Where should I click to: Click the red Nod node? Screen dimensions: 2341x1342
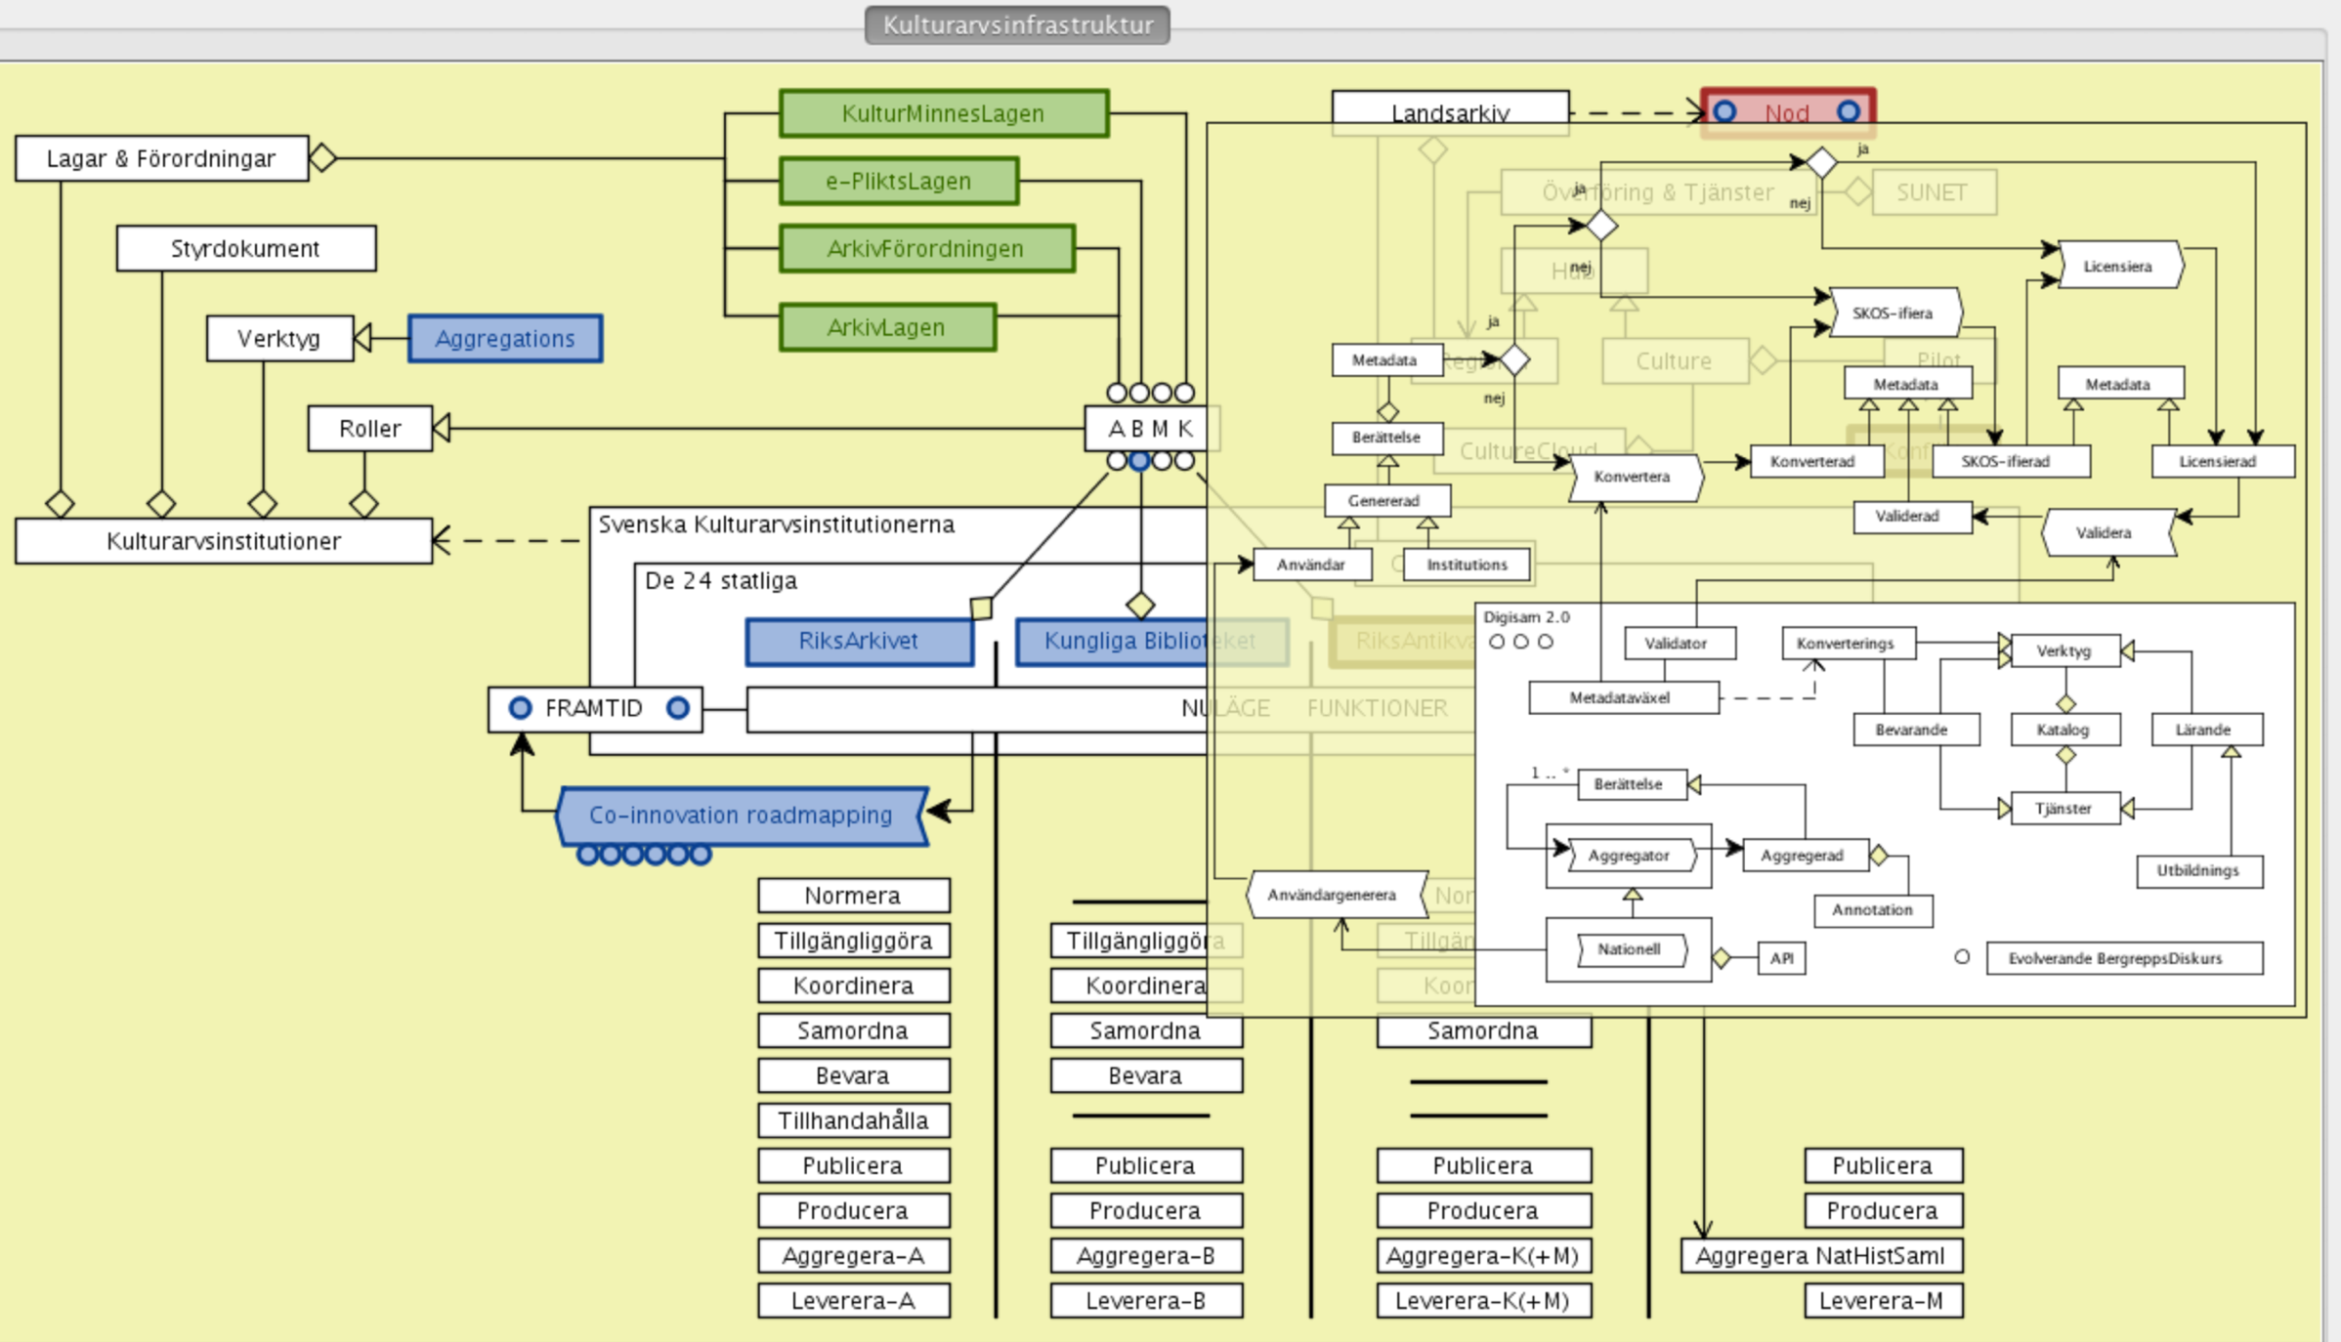tap(1787, 113)
